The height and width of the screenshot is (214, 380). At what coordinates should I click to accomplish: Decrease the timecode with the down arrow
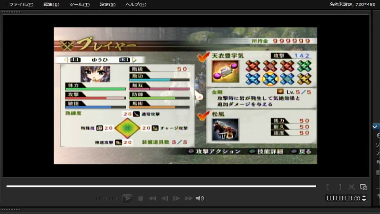[364, 200]
